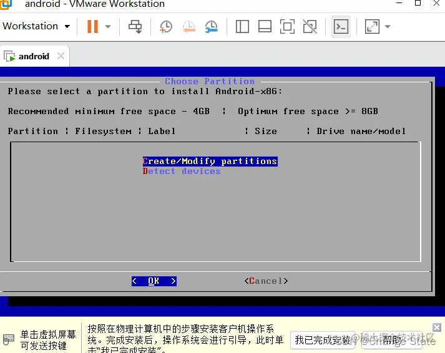Viewport: 445px width, 353px height.
Task: Minimize the VMware Workstation window
Action: coord(399,3)
